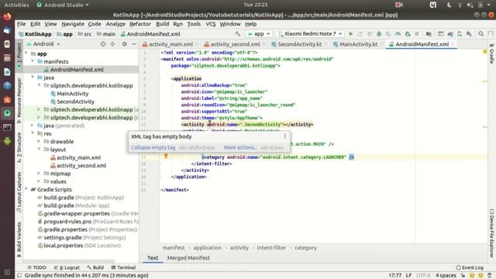
Task: Open the SDK Manager toolbar icon
Action: (x=469, y=34)
